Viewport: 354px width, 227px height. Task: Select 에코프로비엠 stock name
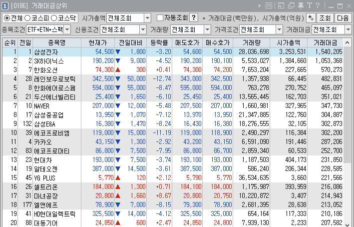52,133
